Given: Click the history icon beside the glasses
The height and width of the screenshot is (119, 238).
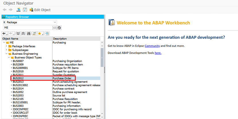Looking at the screenshot, I should 59,28.
